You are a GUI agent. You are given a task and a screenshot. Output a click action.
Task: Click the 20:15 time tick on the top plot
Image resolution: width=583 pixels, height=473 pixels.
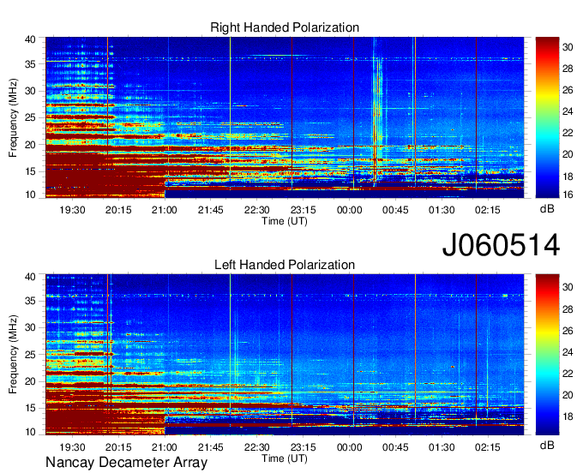[x=118, y=210]
